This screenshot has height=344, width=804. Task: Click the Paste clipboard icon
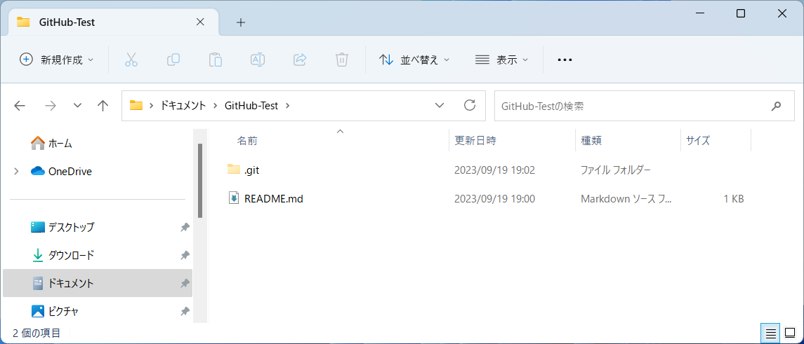pyautogui.click(x=216, y=60)
